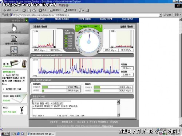The width and height of the screenshot is (182, 136).
Task: Click the Help question mark button
Action: point(100,26)
